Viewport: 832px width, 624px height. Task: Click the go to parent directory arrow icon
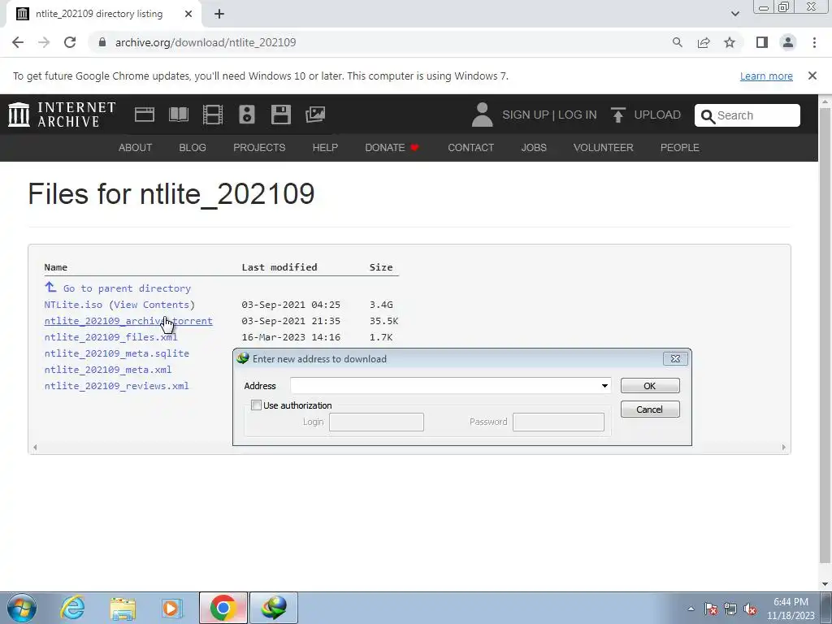(50, 288)
